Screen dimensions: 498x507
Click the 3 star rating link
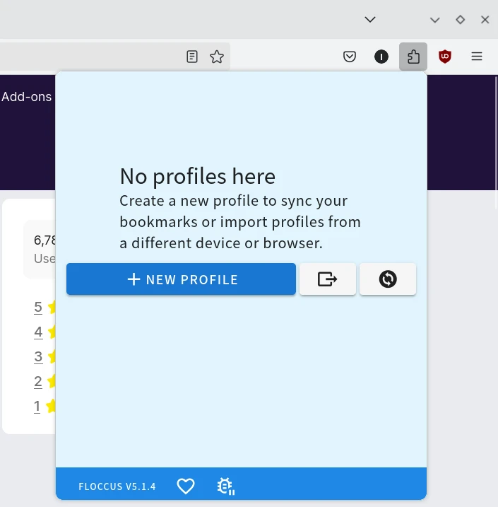38,356
